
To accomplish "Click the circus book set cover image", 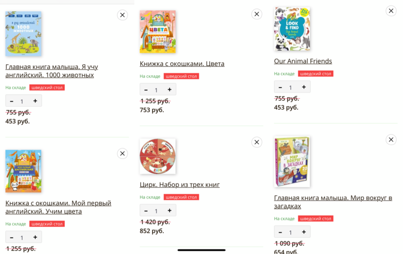I will pos(158,156).
